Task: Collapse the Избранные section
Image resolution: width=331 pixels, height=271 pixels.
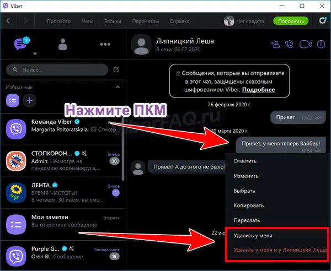Action: pos(118,87)
